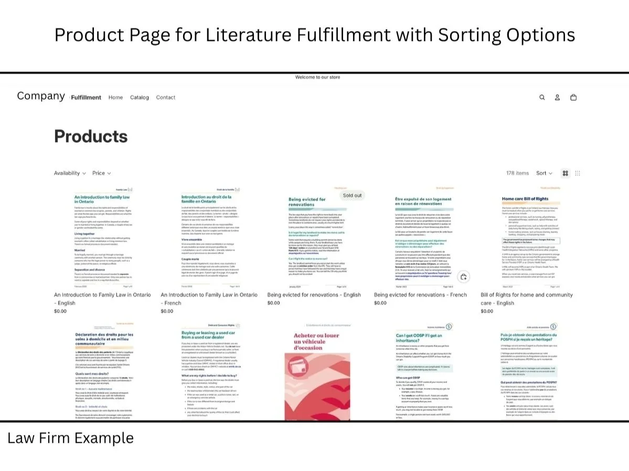
Task: Select Être expulsé de son logement thumbnail
Action: tap(423, 237)
